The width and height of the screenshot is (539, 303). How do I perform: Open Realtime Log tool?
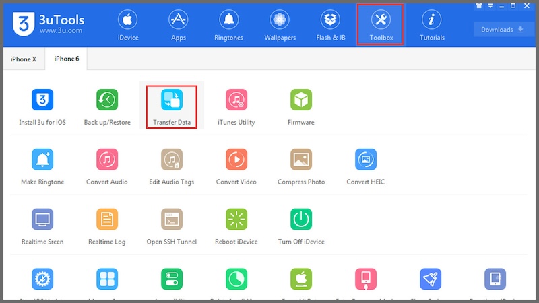pyautogui.click(x=107, y=227)
